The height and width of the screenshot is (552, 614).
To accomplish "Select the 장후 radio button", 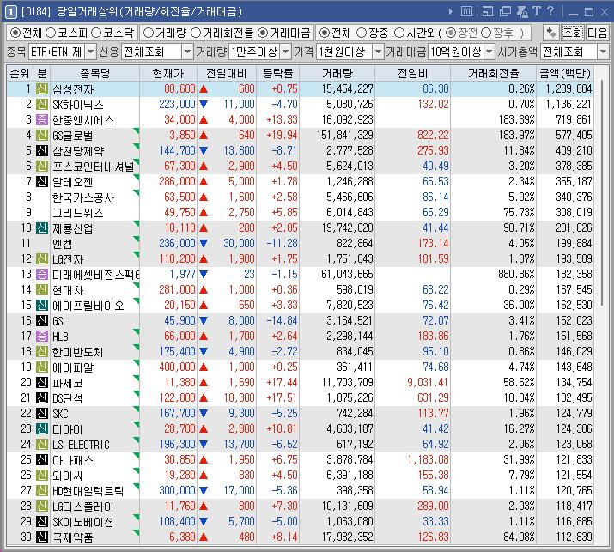I will click(x=485, y=33).
